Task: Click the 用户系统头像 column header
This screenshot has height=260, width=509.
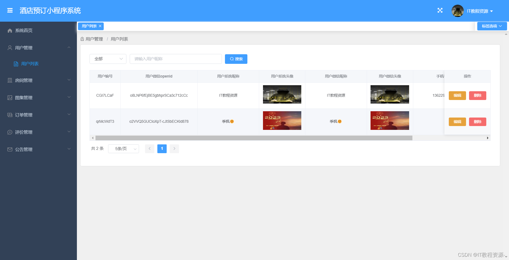Action: pos(282,76)
